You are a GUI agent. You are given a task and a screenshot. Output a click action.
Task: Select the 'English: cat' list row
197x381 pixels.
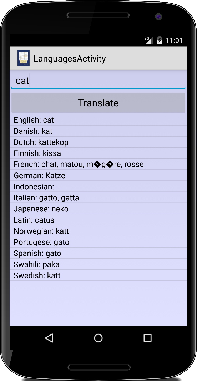click(x=98, y=120)
